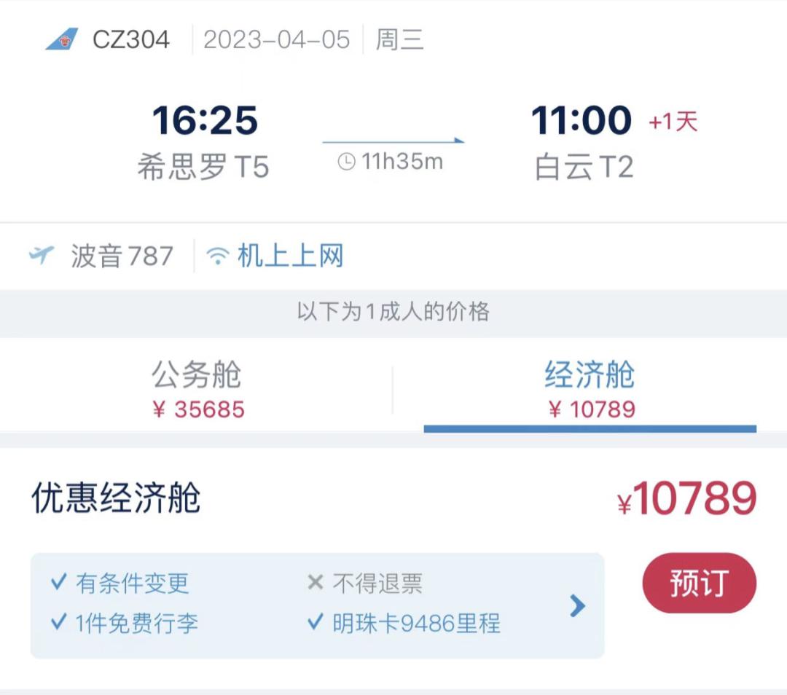Open 机上上网 onboard internet link
This screenshot has height=695, width=787.
pos(289,255)
